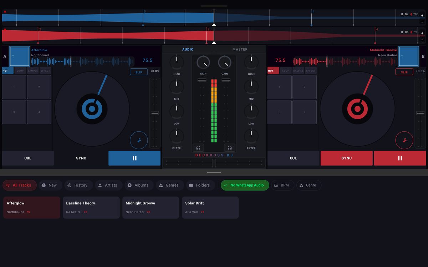Select the HOT pad mode on deck A
428x267 pixels.
(x=8, y=70)
